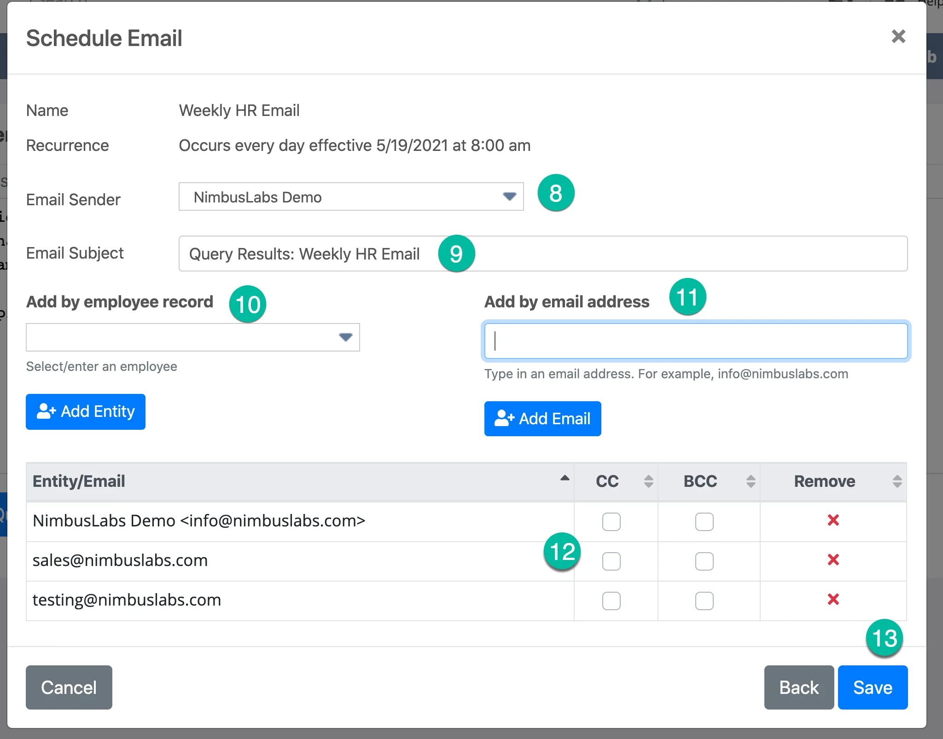Remove NimbusLabs Demo recipient with red X
The height and width of the screenshot is (739, 943).
833,520
